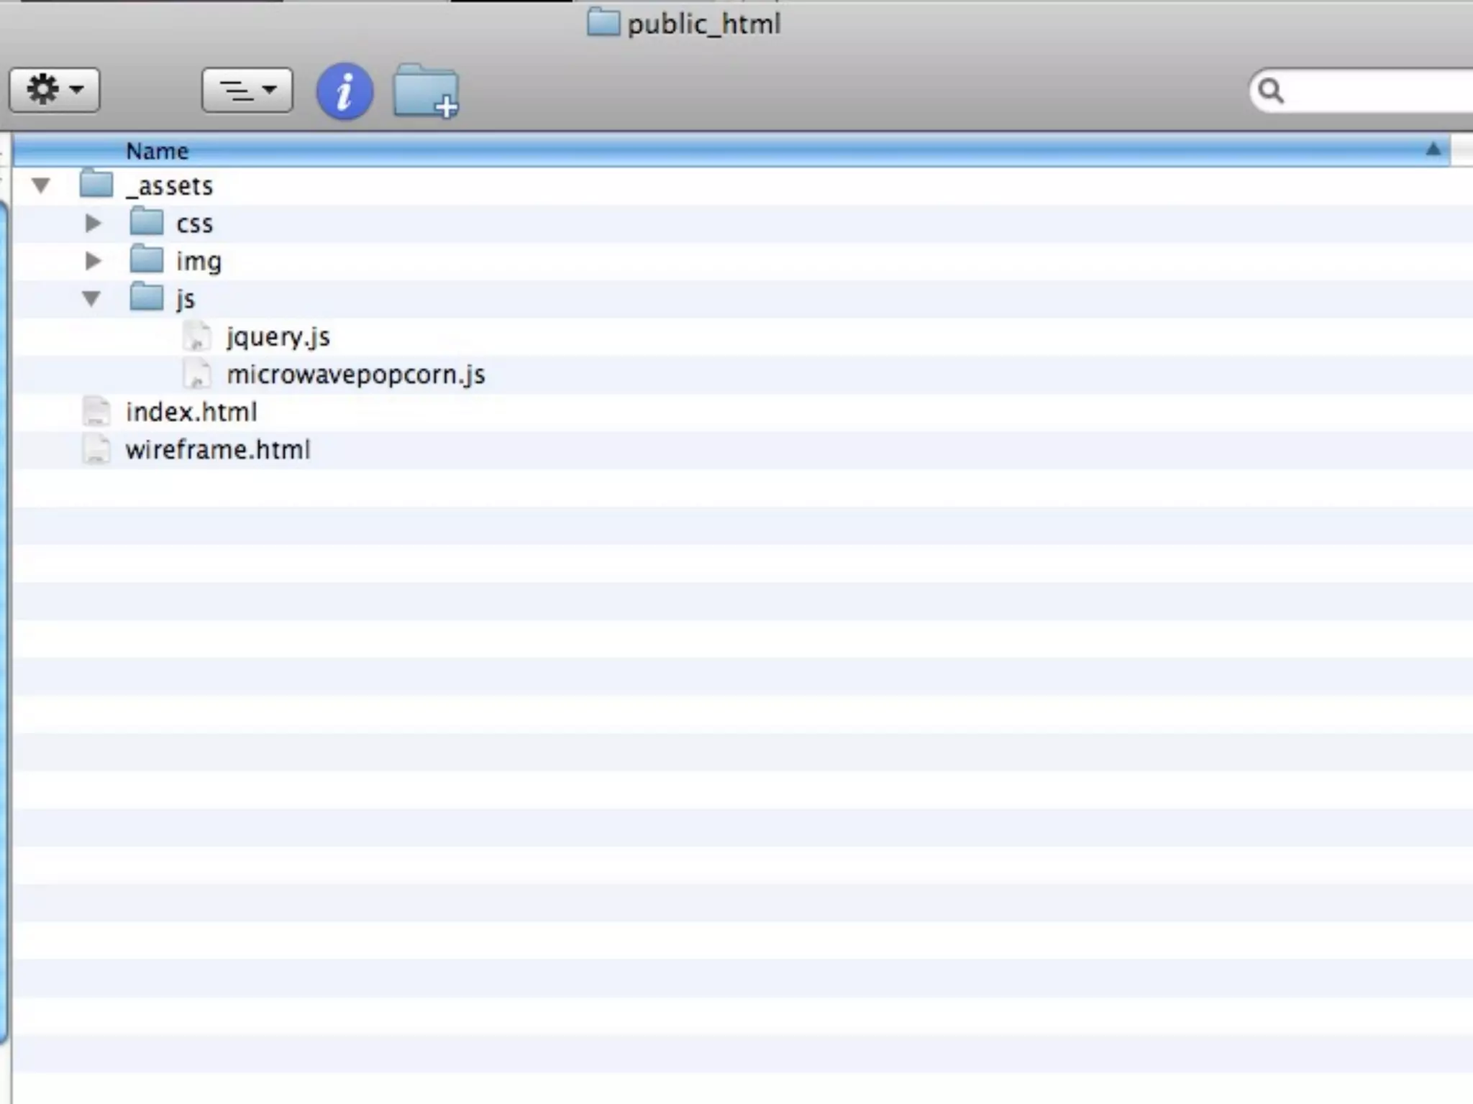The height and width of the screenshot is (1104, 1473).
Task: Select wireframe.html file icon
Action: point(96,450)
